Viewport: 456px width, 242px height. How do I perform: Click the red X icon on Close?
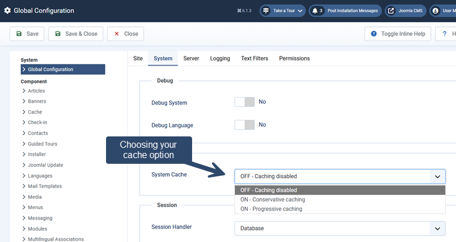coord(117,34)
